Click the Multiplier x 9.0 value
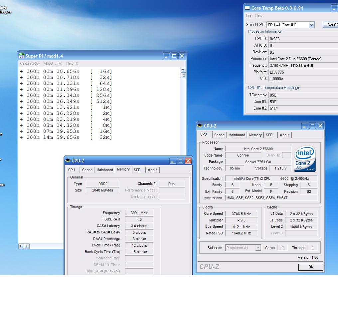This screenshot has width=338, height=333. [x=241, y=220]
